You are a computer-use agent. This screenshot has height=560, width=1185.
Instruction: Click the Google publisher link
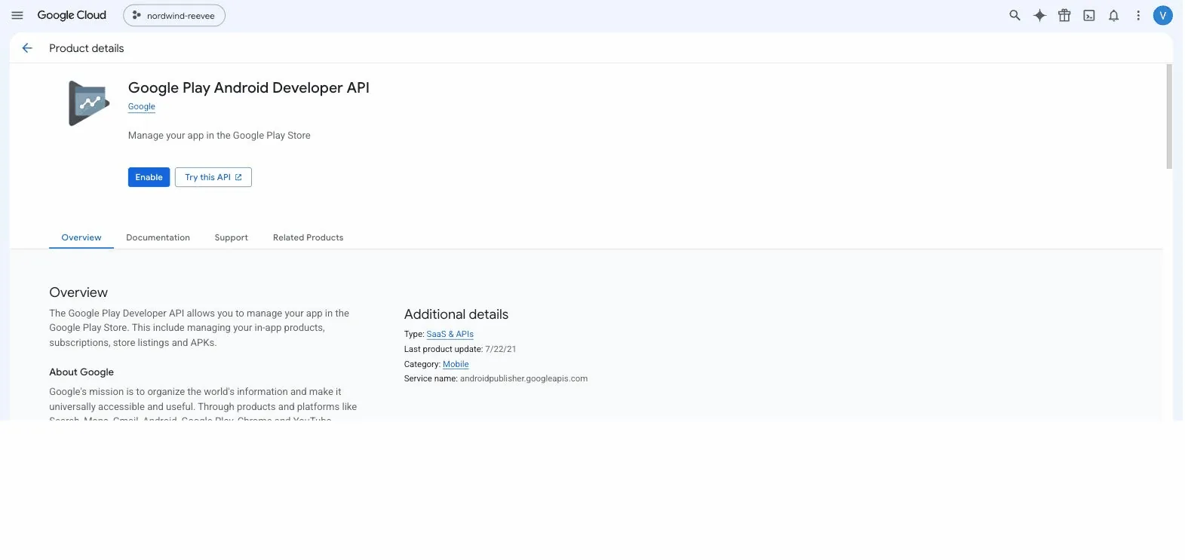tap(142, 106)
